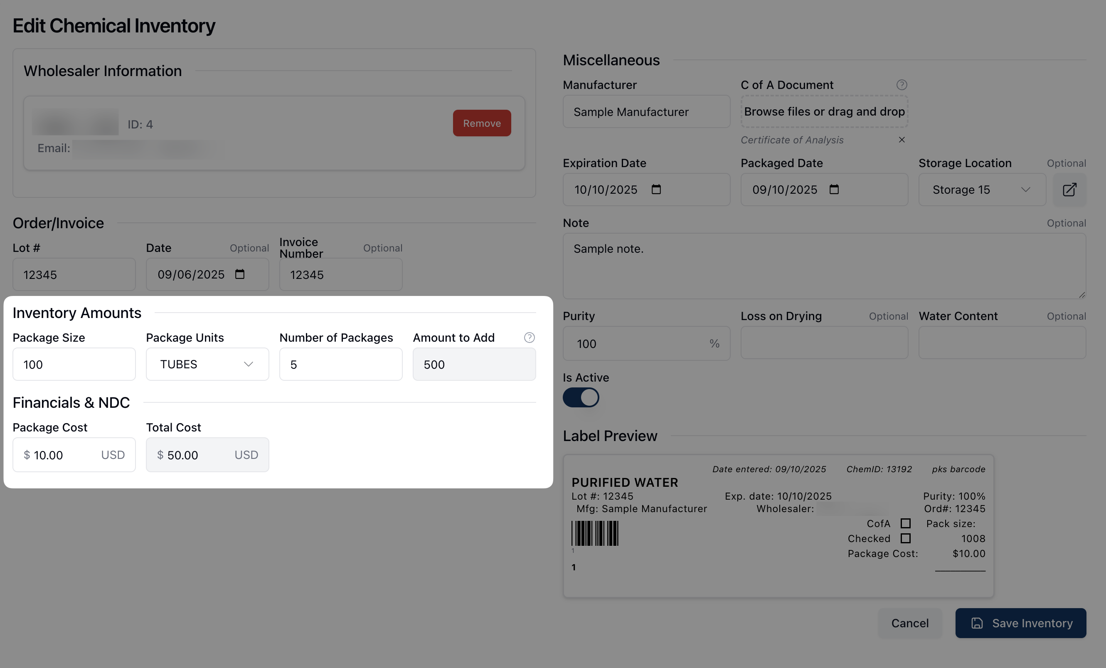Check the CofA checkbox on the label
The width and height of the screenshot is (1106, 668).
[x=905, y=523]
